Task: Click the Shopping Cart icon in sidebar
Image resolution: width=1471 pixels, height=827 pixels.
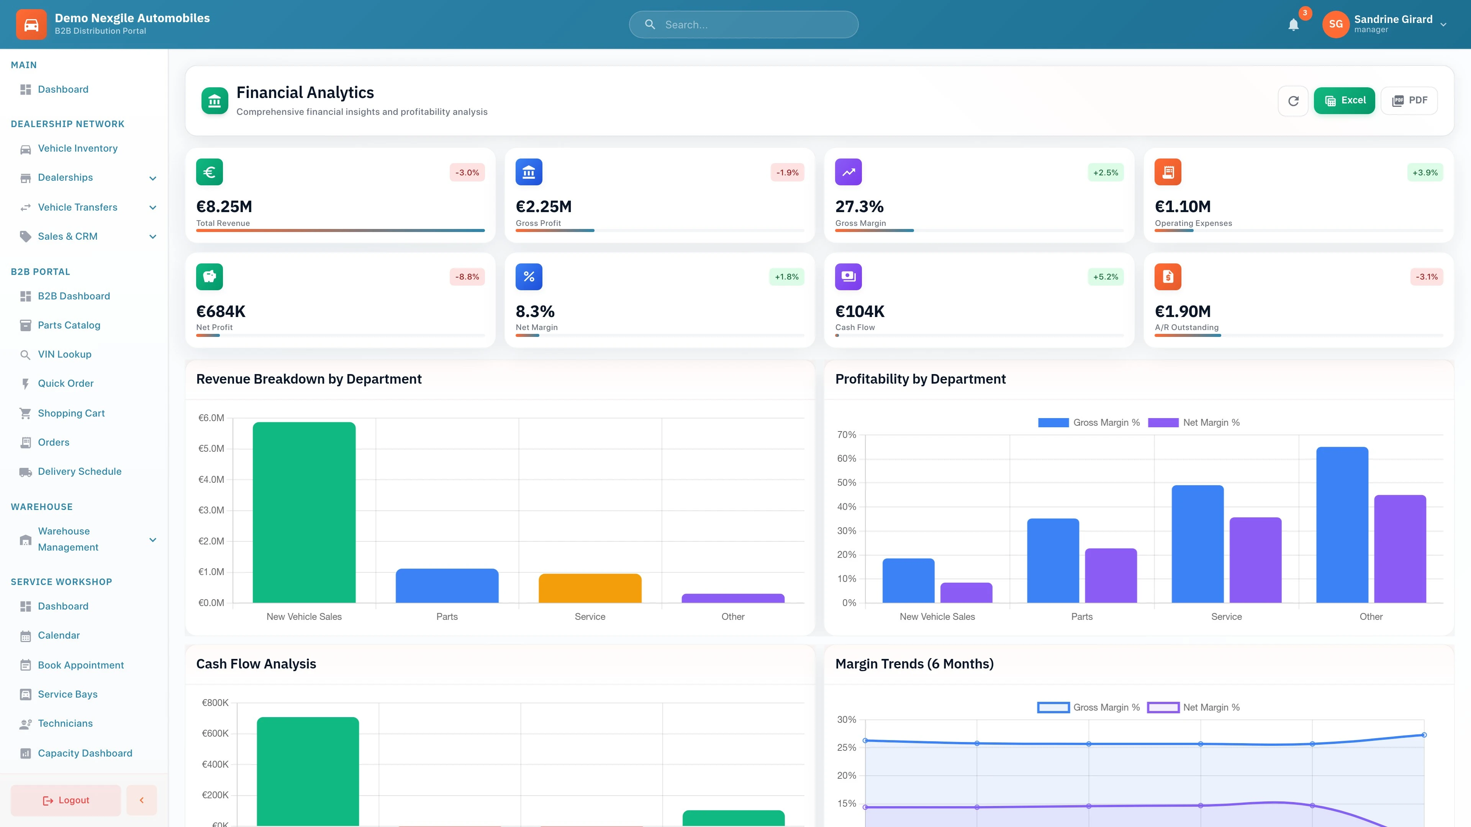Action: (x=25, y=413)
